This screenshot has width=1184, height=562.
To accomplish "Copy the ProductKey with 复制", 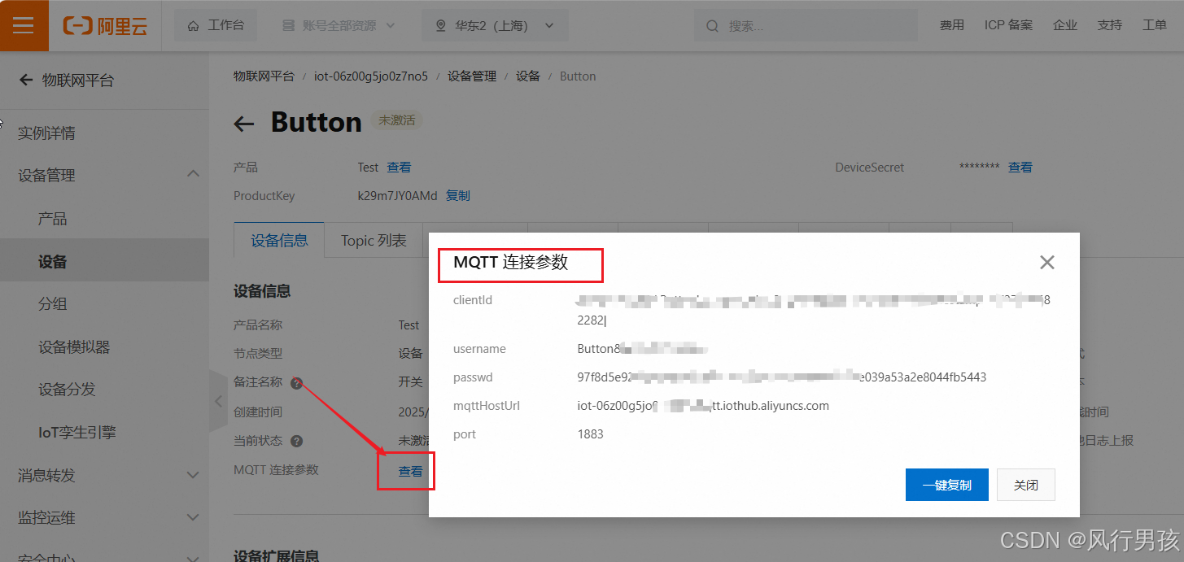I will click(x=458, y=195).
